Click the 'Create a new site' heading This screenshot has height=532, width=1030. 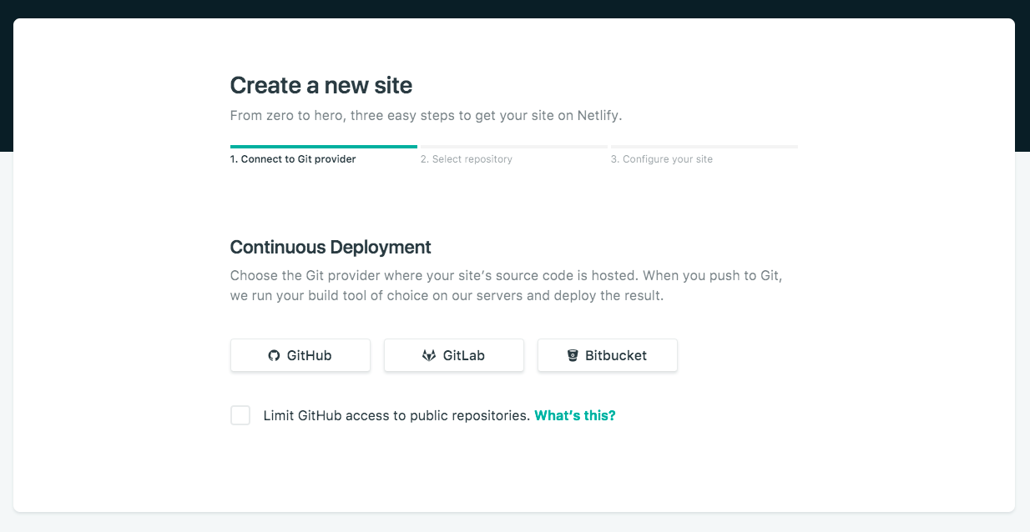pos(321,85)
